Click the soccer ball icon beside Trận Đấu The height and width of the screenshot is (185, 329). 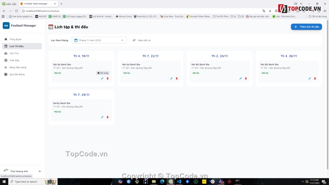[6, 60]
